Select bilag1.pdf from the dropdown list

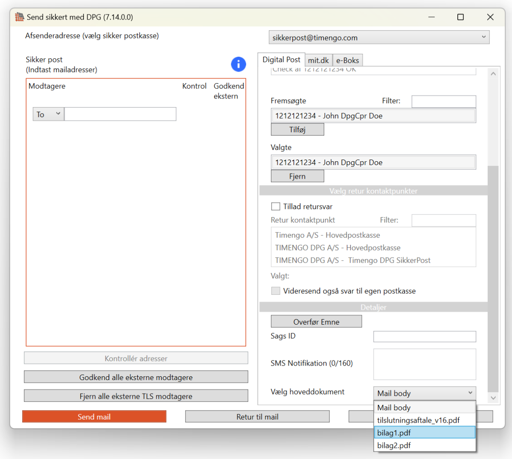(424, 433)
